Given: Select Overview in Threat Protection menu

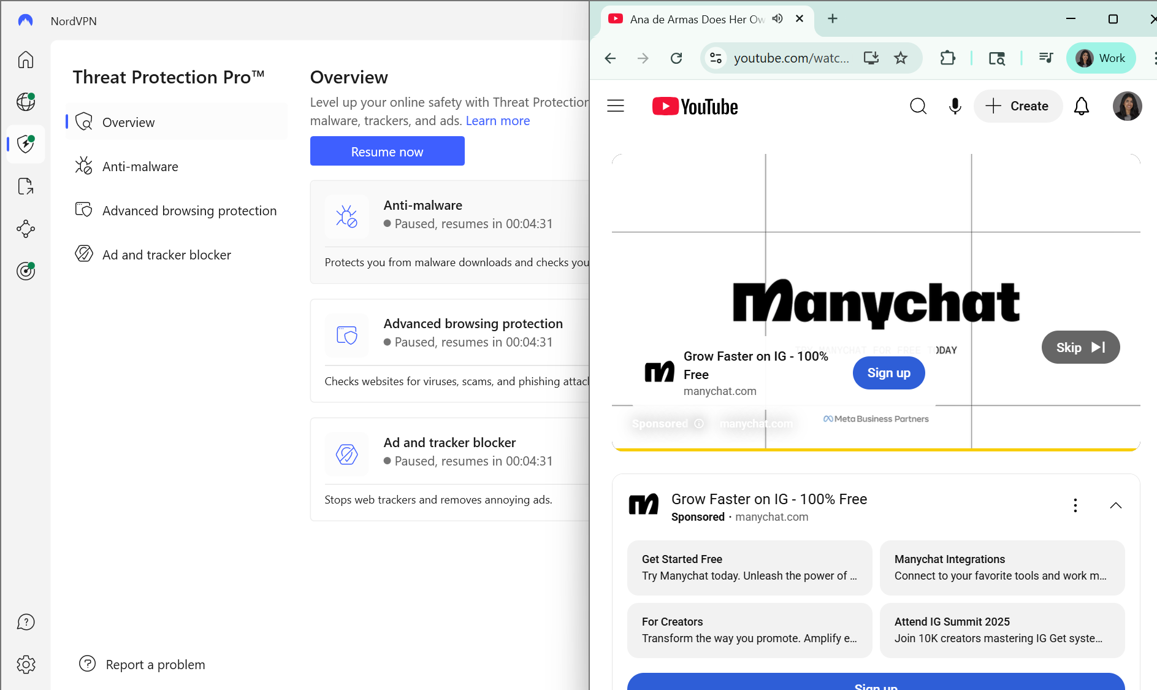Looking at the screenshot, I should [177, 122].
